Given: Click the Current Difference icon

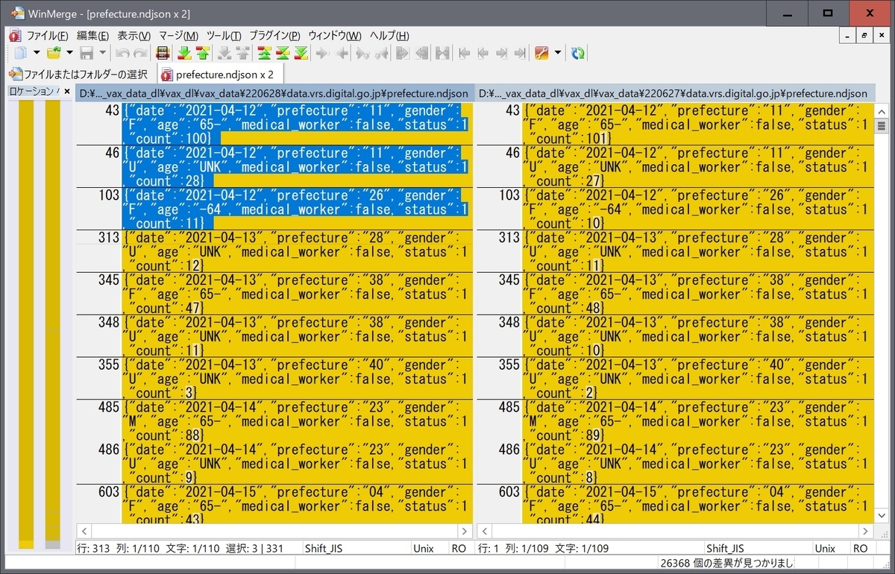Looking at the screenshot, I should click(x=283, y=53).
